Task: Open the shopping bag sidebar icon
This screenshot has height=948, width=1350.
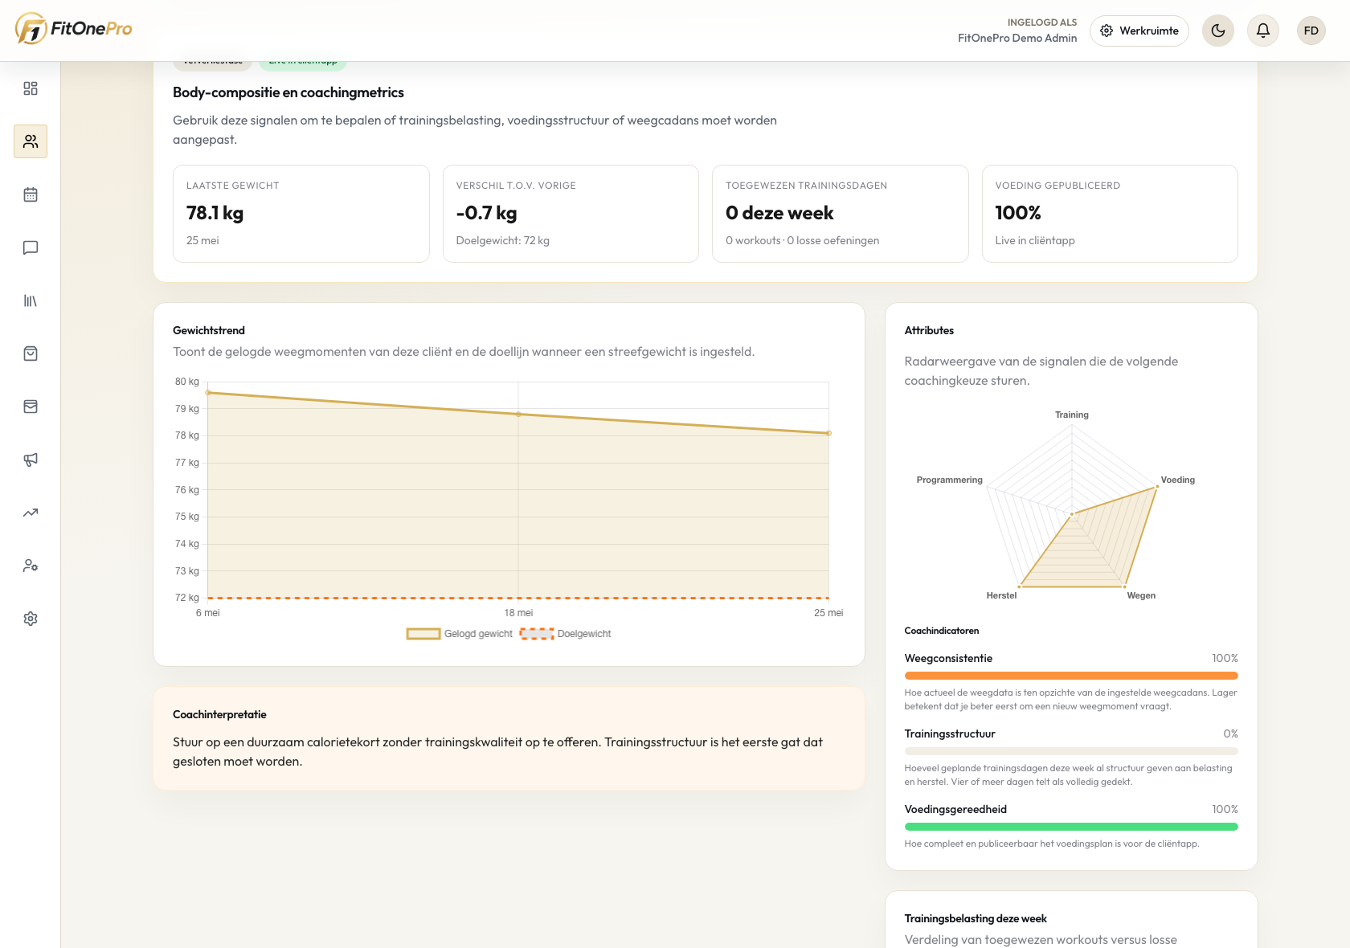Action: pos(31,353)
